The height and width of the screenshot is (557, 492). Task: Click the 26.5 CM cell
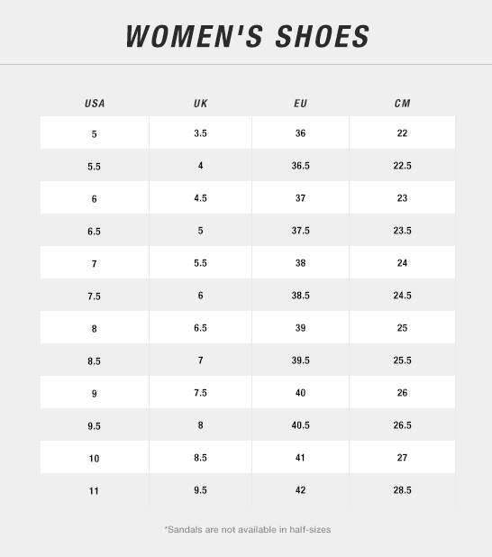coord(402,425)
